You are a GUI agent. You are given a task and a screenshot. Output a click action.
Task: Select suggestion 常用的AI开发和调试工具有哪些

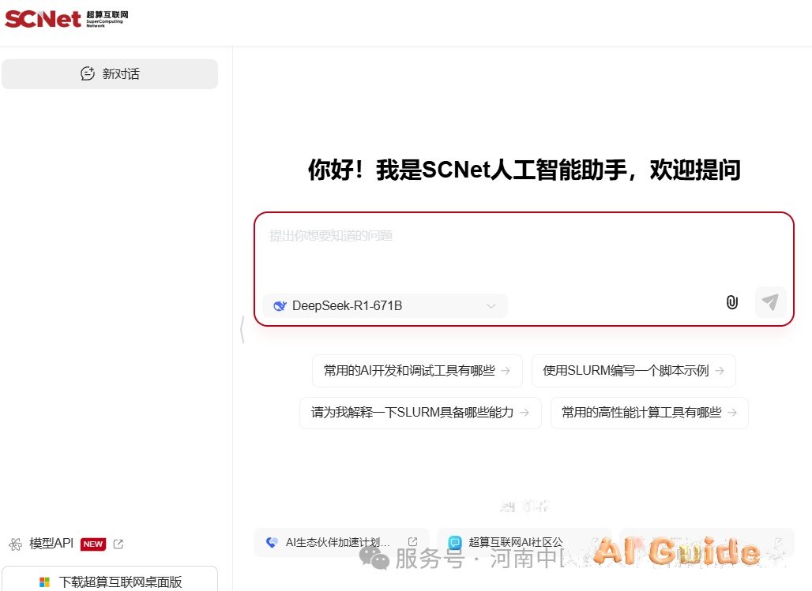[417, 371]
